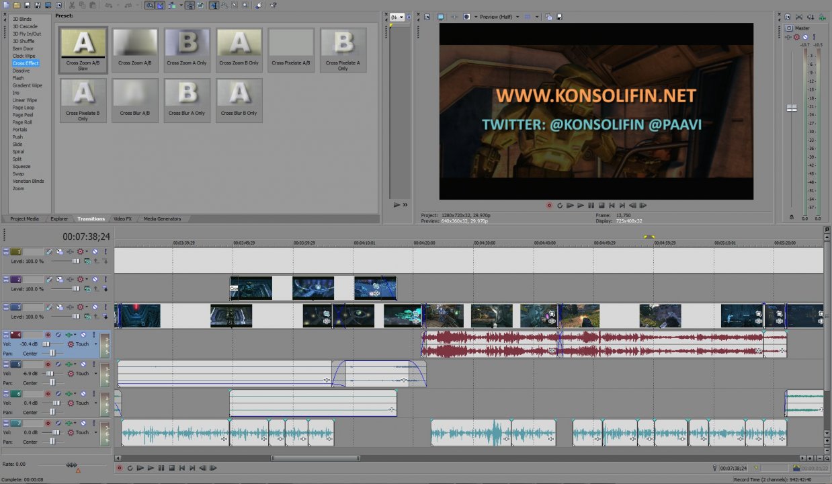Open track 5 Touch automation mode dropdown
Image resolution: width=832 pixels, height=484 pixels.
click(x=96, y=374)
